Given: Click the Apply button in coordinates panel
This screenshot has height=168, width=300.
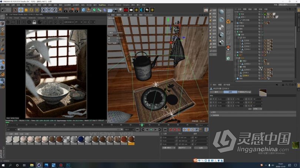Looking at the screenshot, I should (x=201, y=148).
